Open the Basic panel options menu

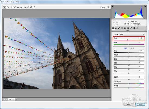pos(145,30)
